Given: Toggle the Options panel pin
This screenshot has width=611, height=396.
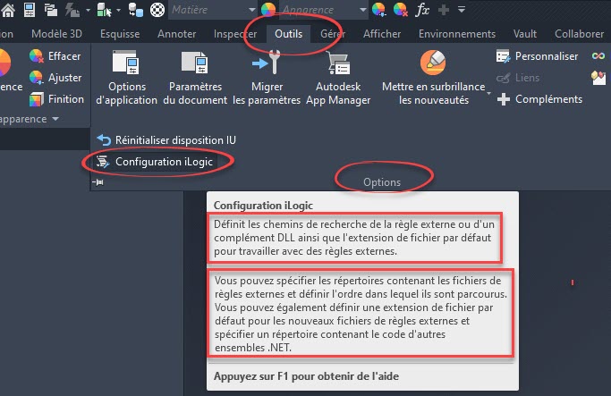Looking at the screenshot, I should point(98,183).
